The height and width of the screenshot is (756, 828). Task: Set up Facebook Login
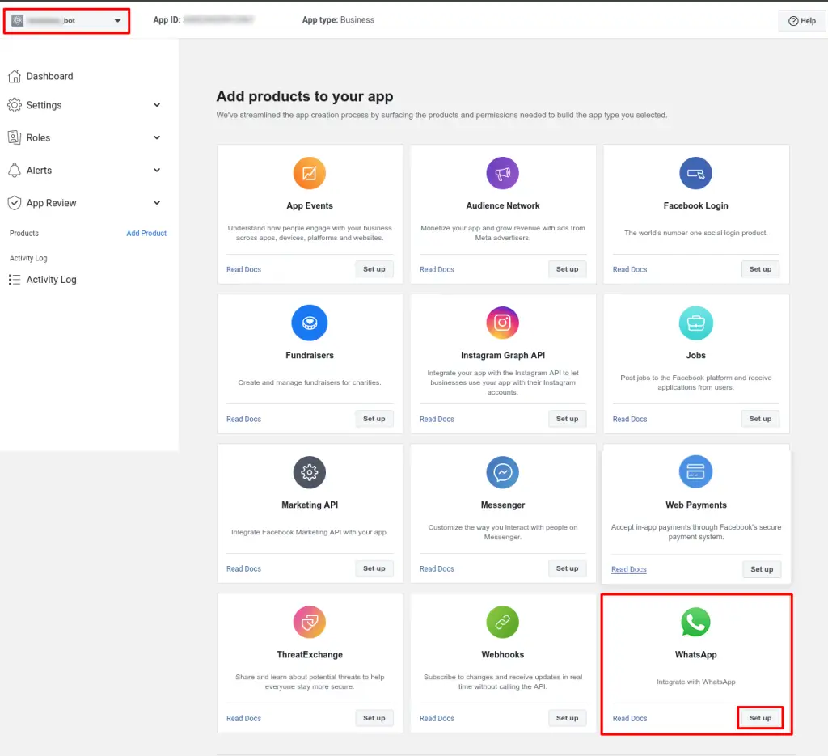tap(760, 269)
